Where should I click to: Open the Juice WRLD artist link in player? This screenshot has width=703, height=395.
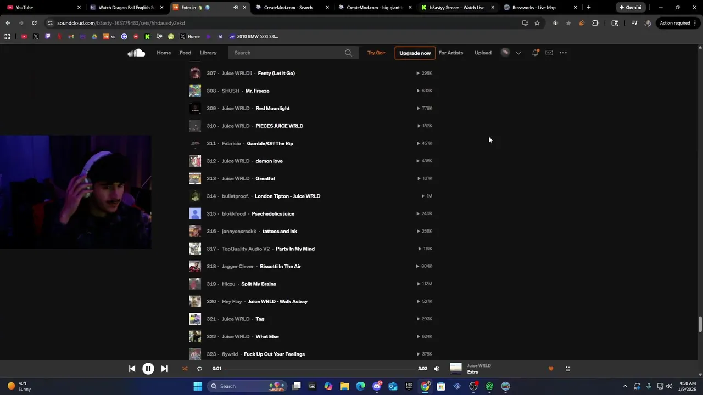click(479, 365)
